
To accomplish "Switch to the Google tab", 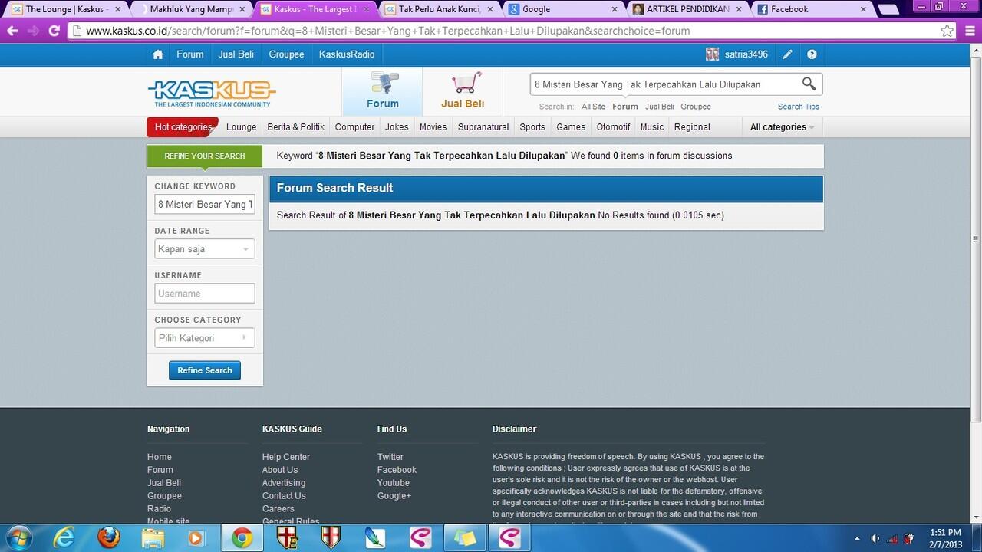I will (x=562, y=9).
